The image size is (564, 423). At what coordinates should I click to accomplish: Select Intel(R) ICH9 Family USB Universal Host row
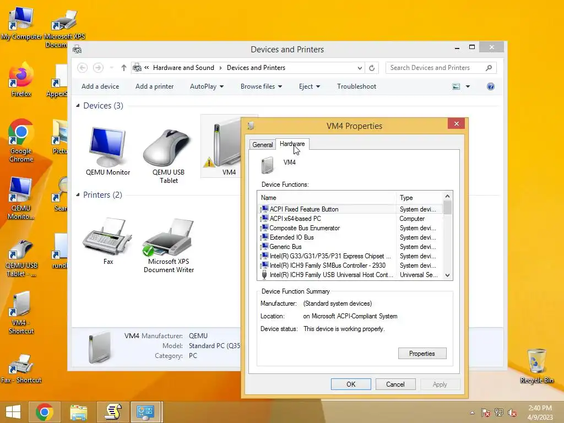[x=350, y=274]
